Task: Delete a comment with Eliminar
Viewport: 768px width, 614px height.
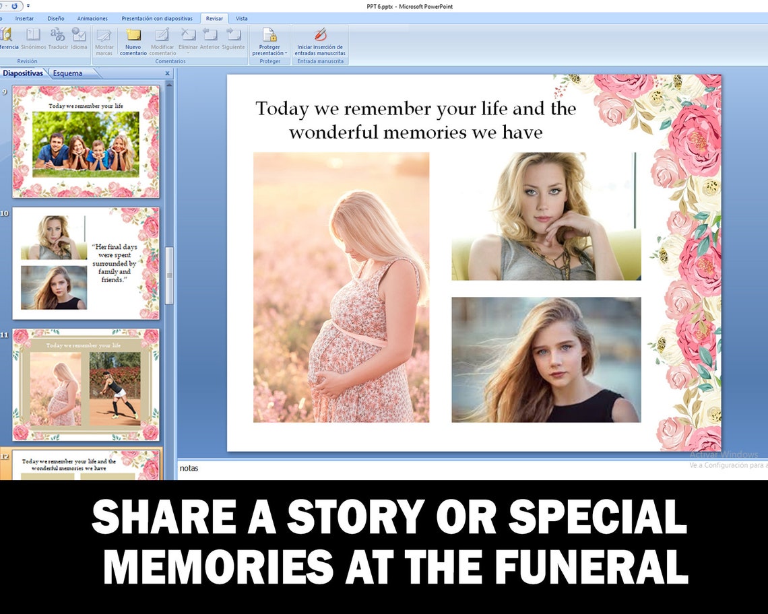Action: 187,40
